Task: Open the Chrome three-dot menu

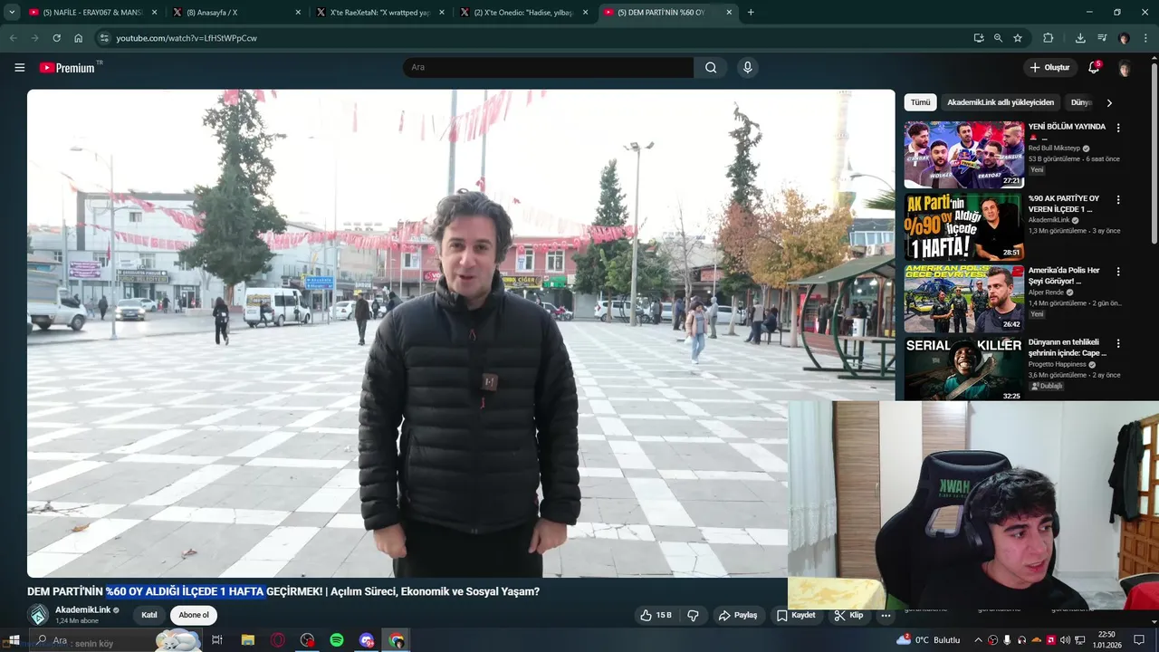Action: 1146,38
